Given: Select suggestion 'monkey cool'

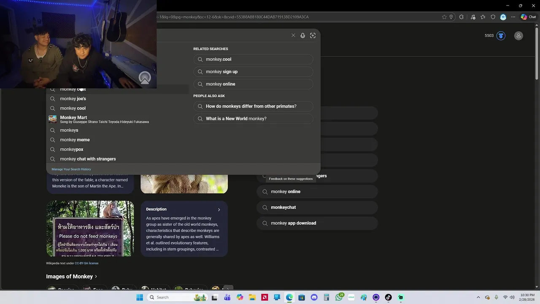Looking at the screenshot, I should 118,108.
